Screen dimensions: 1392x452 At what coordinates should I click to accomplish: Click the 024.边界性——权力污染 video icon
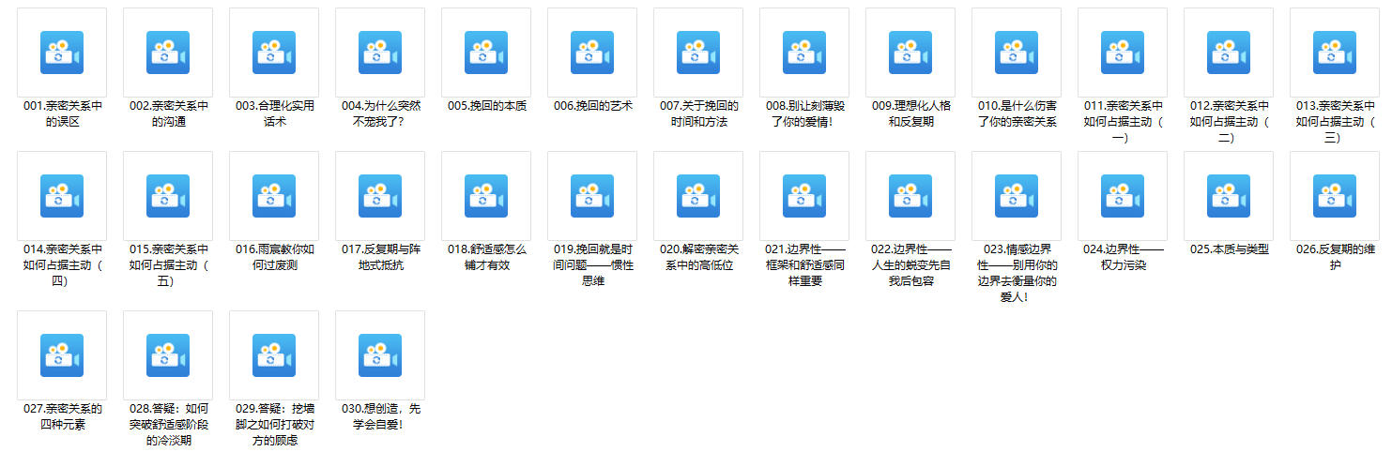coord(1123,196)
